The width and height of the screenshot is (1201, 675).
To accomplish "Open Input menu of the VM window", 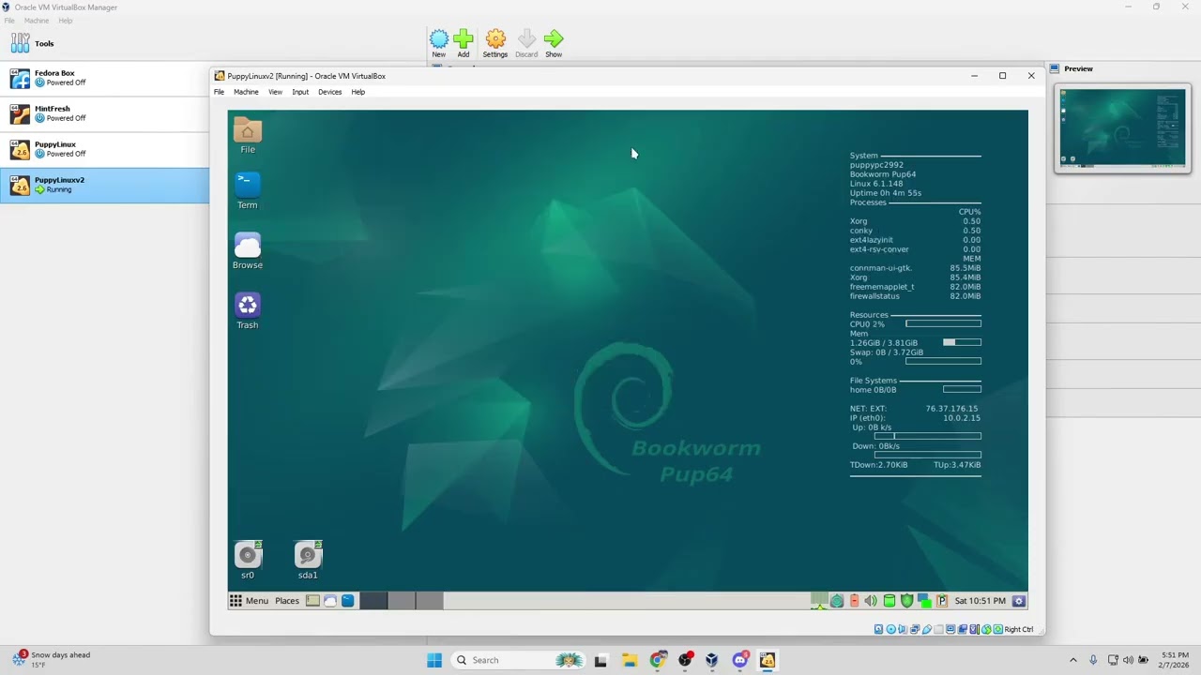I will (300, 92).
